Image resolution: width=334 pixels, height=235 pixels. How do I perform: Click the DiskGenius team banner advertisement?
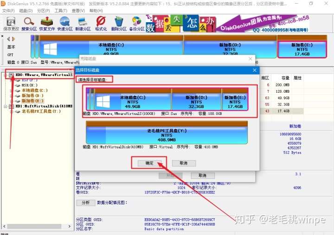coord(227,24)
